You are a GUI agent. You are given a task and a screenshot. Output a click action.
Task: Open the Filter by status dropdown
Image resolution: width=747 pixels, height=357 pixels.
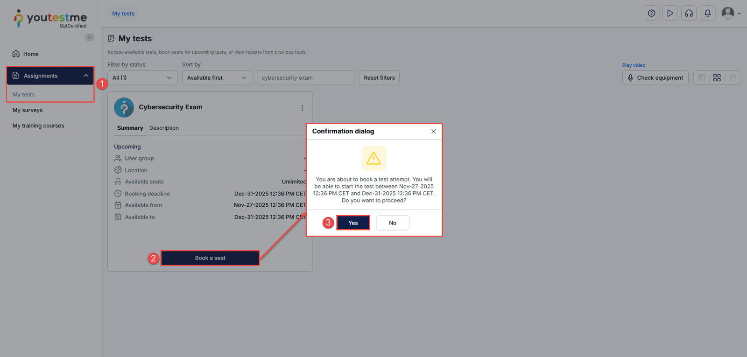[x=142, y=78]
